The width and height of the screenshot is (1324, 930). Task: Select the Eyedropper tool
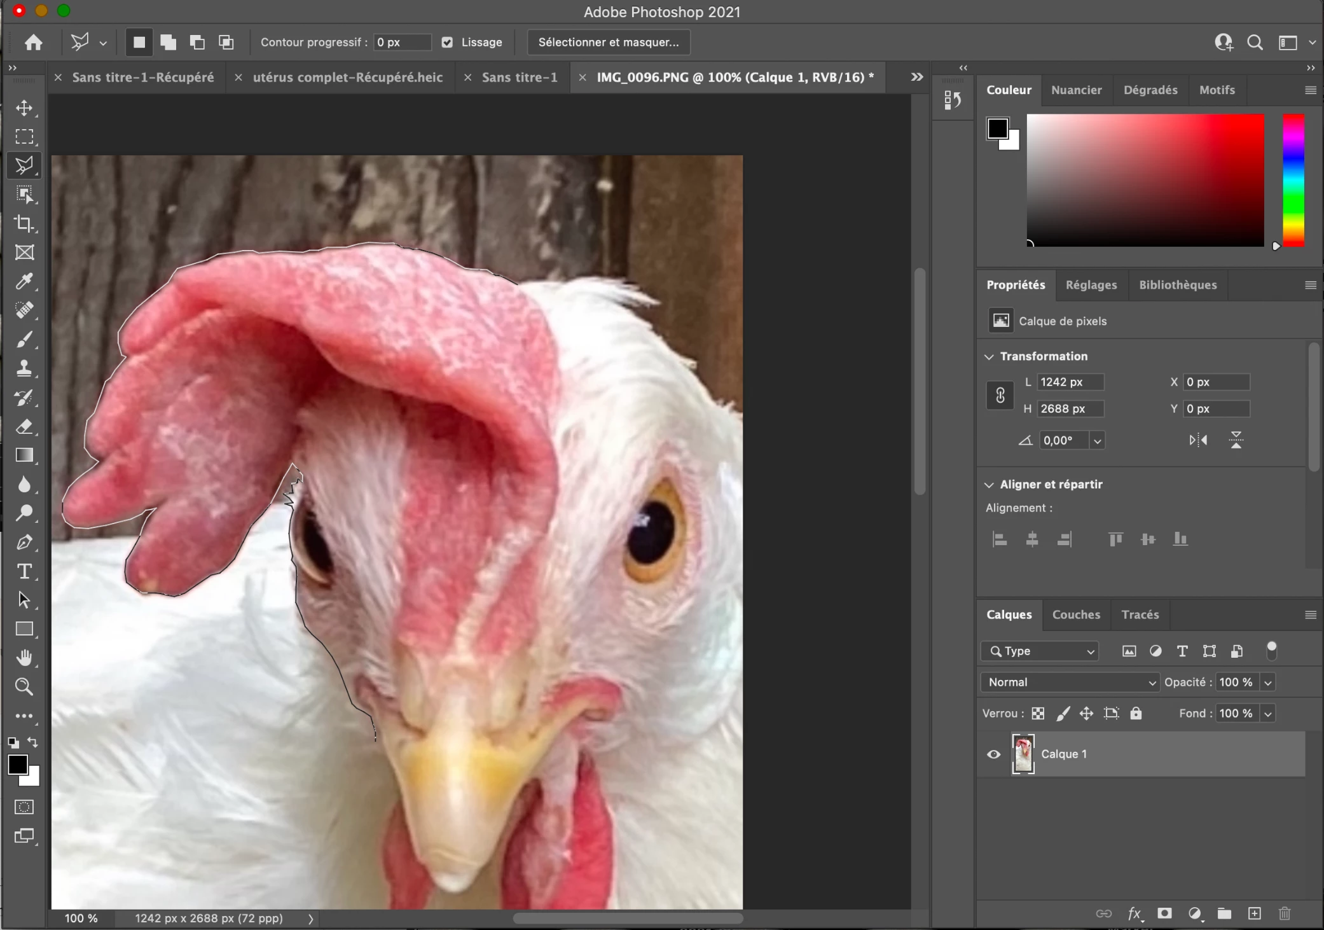[24, 281]
